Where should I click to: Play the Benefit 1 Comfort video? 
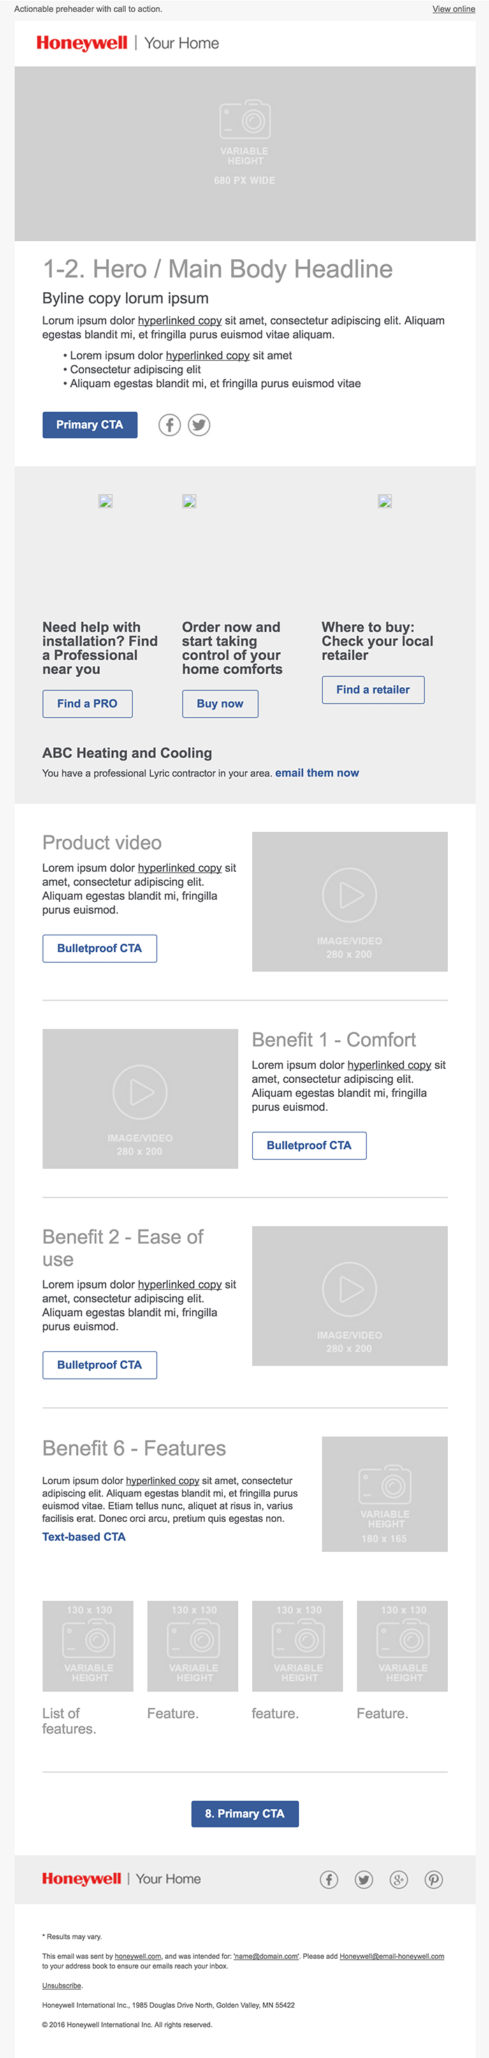pos(140,1098)
